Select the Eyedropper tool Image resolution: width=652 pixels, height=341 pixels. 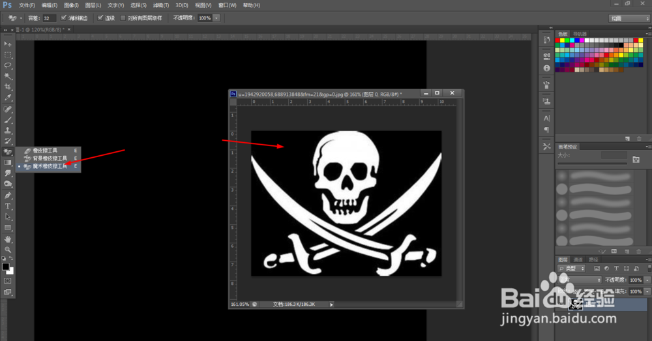pos(7,98)
